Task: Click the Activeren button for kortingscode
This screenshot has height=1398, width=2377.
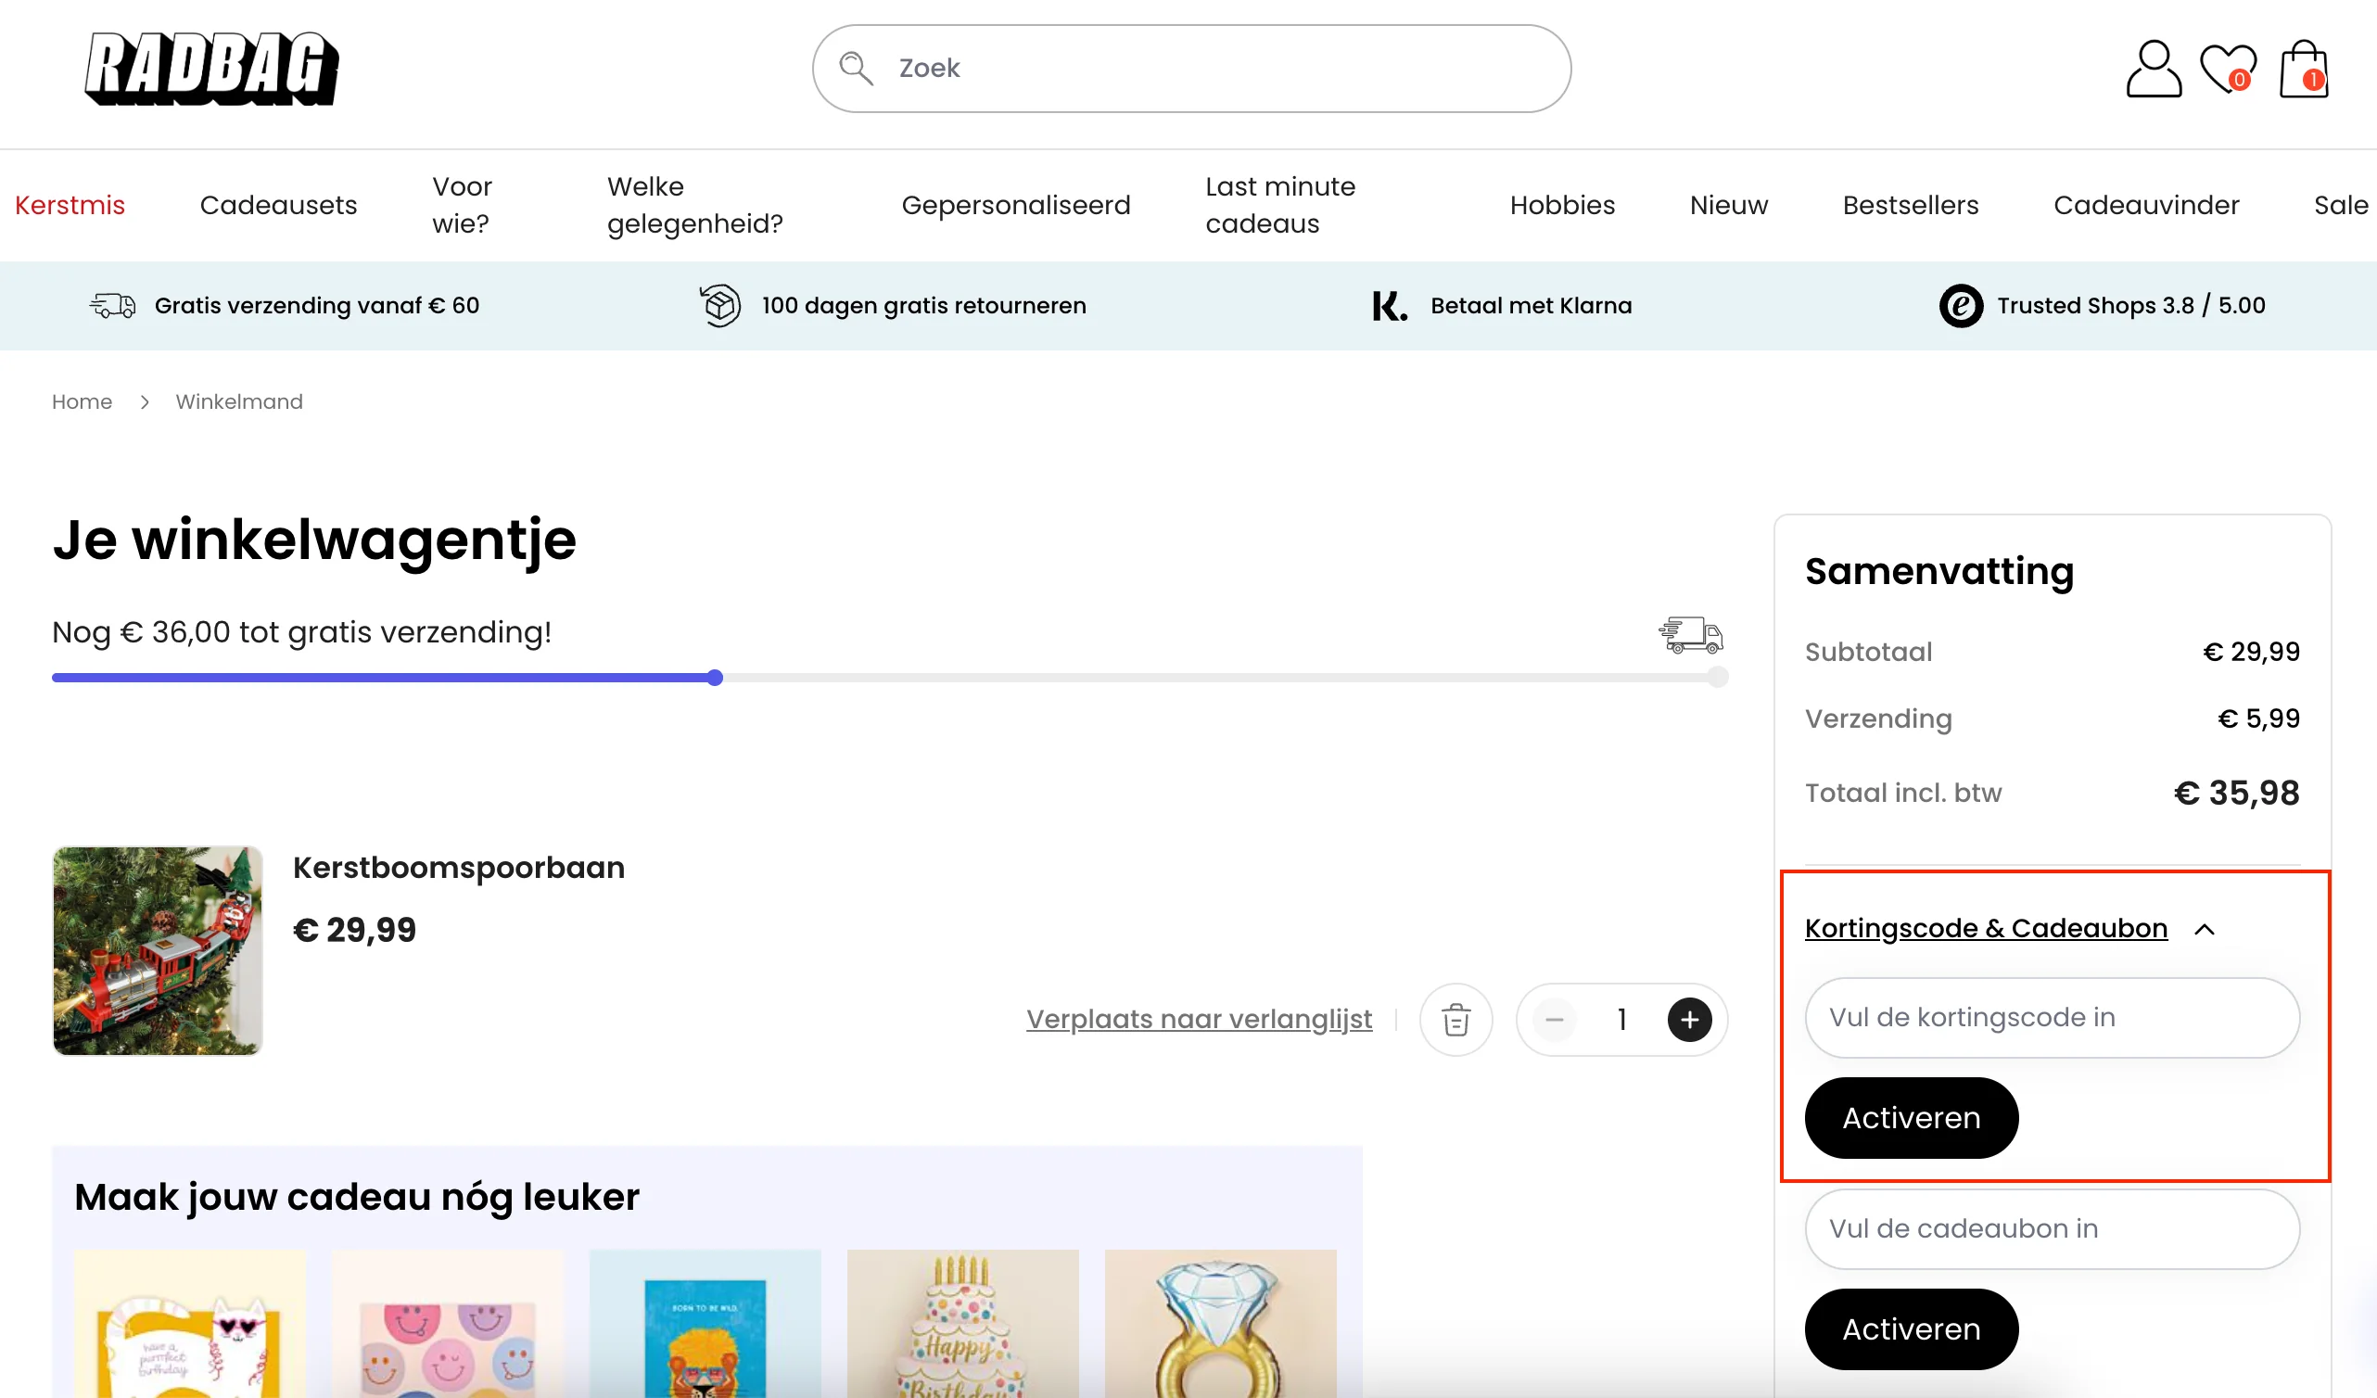Action: [1910, 1118]
